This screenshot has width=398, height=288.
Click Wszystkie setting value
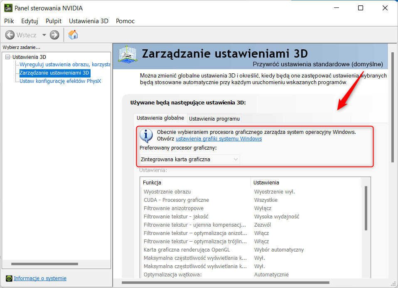point(266,200)
